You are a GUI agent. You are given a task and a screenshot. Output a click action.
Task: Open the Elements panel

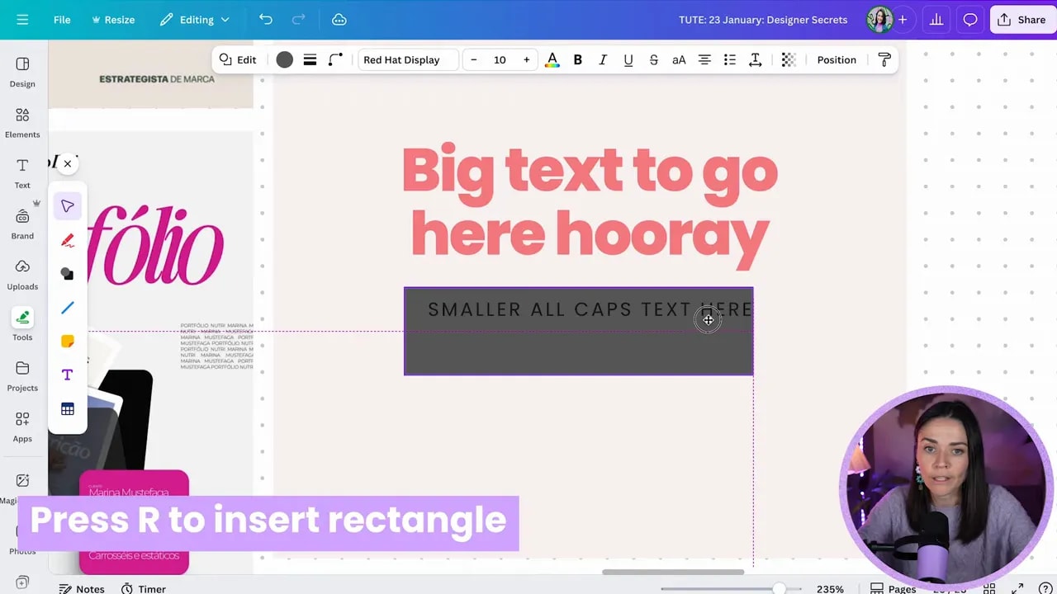click(x=21, y=122)
